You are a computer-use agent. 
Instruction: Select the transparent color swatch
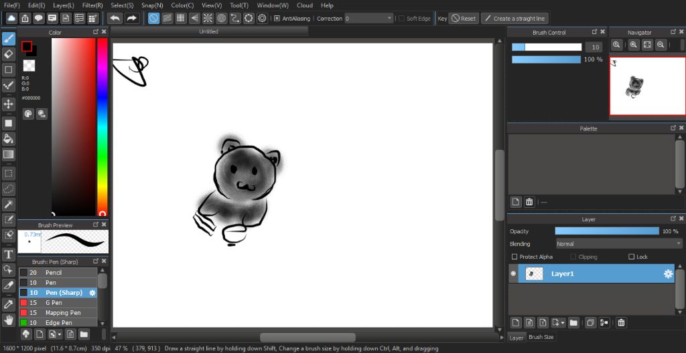[x=29, y=66]
